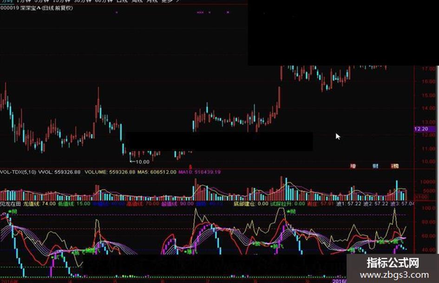This screenshot has height=283, width=439.
Task: Click VVOL: 559326.88 value
Action: click(x=59, y=172)
